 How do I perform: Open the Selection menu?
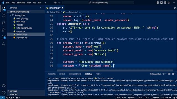pos(21,2)
